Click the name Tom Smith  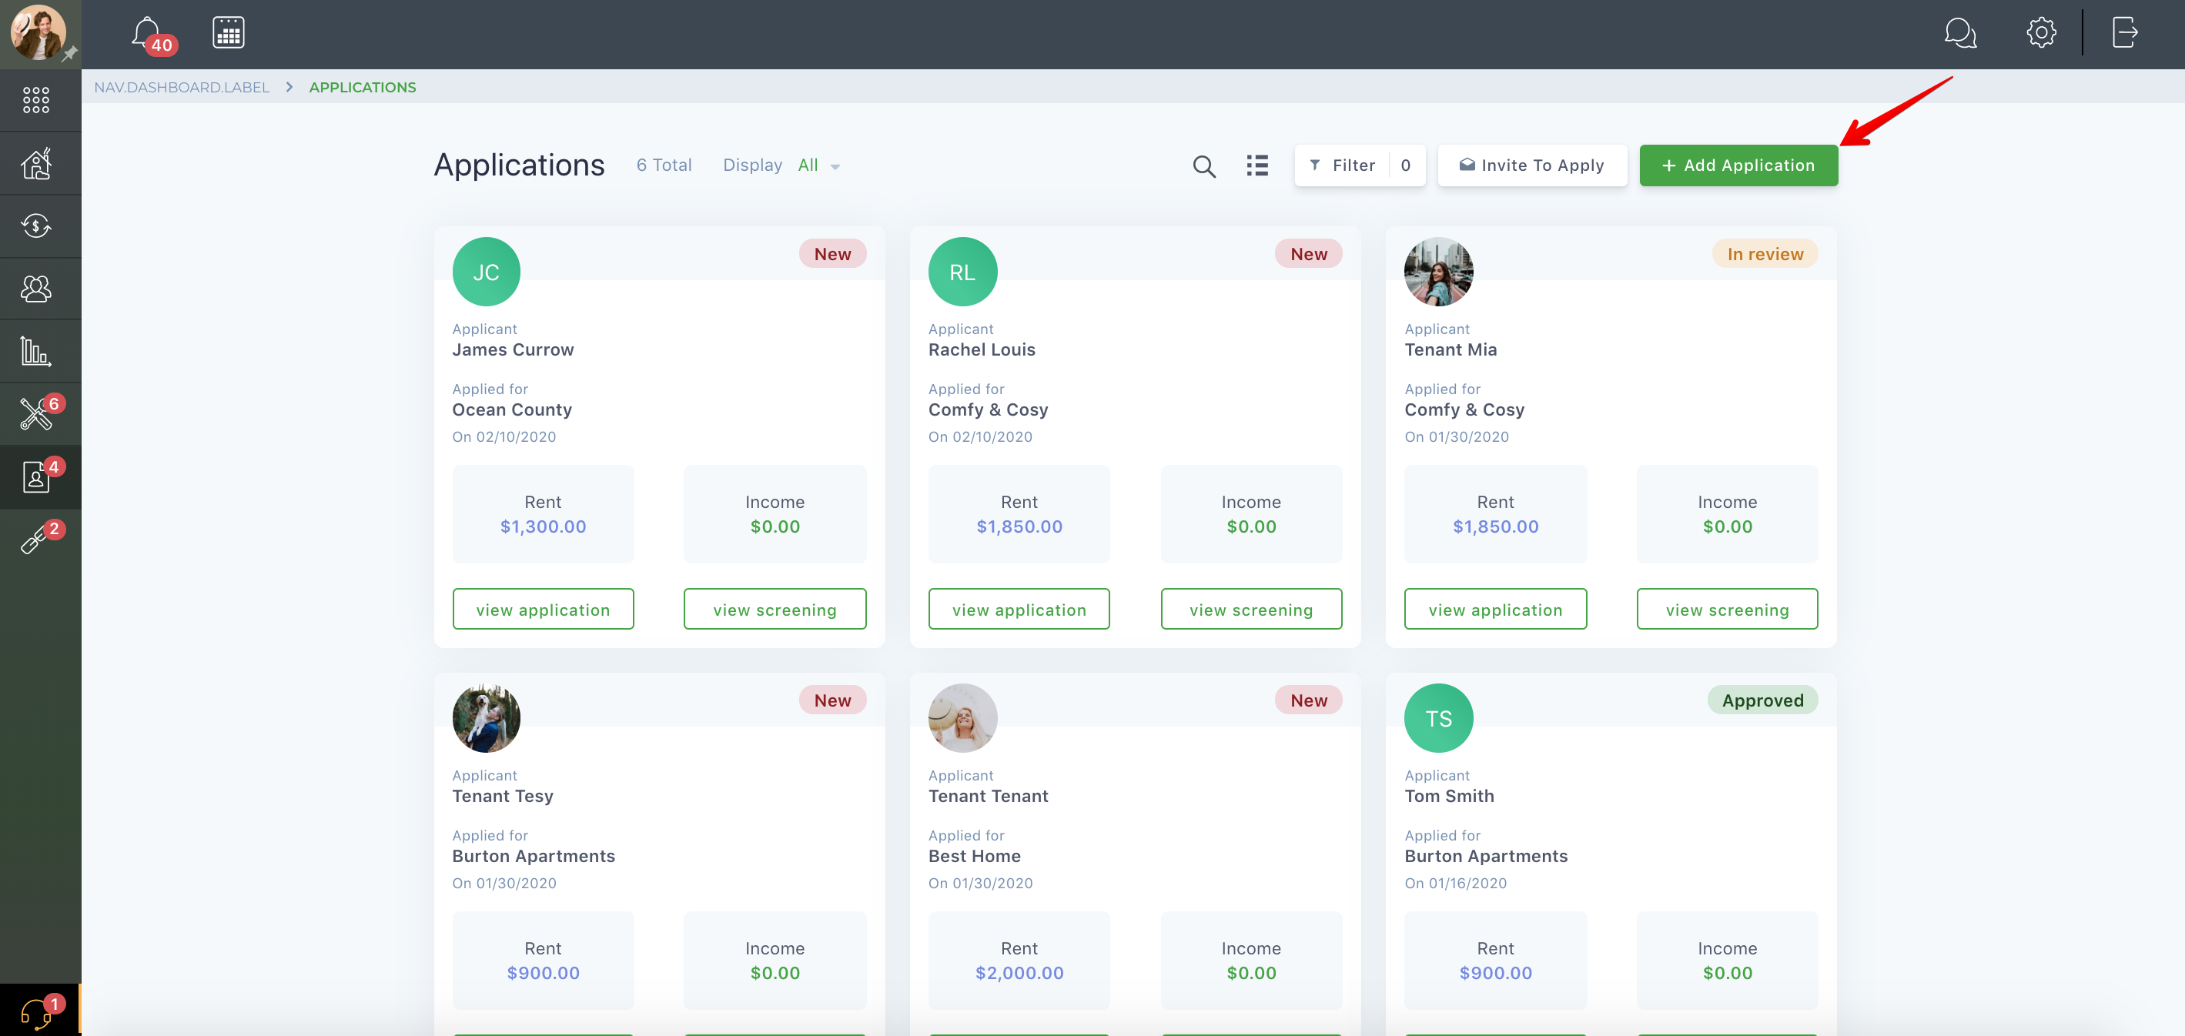click(x=1449, y=796)
